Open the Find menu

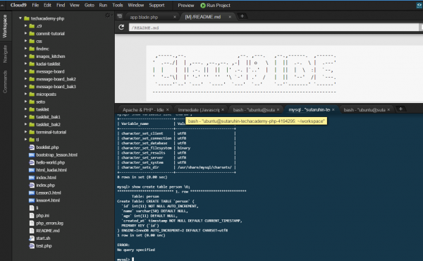click(x=61, y=5)
